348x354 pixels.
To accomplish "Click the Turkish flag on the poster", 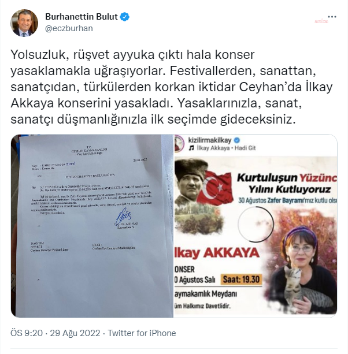I will pos(216,188).
